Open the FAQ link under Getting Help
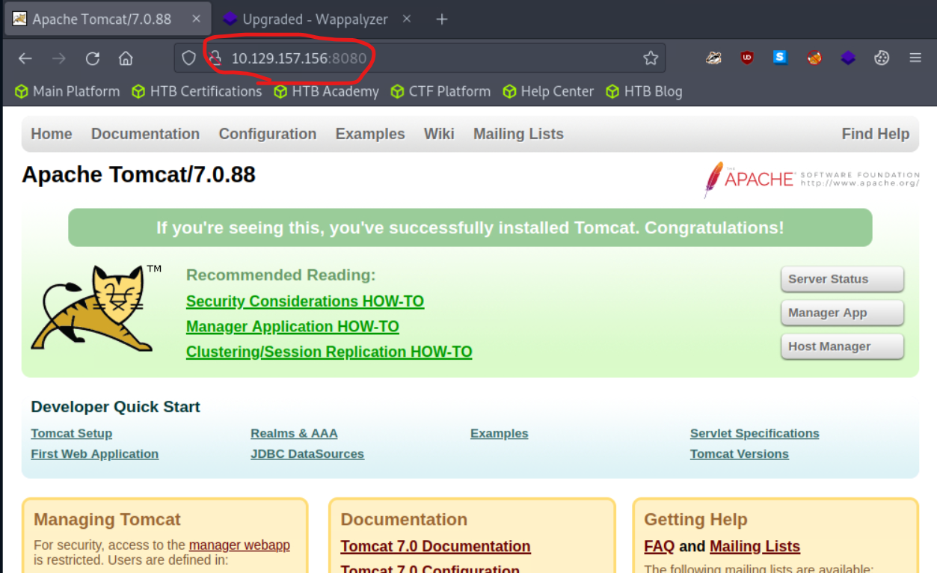 pos(660,547)
